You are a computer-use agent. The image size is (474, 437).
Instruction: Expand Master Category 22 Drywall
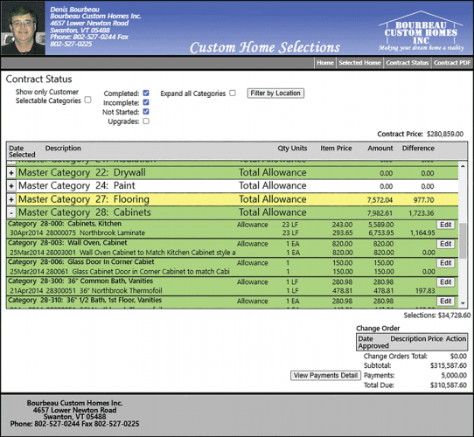click(x=11, y=173)
